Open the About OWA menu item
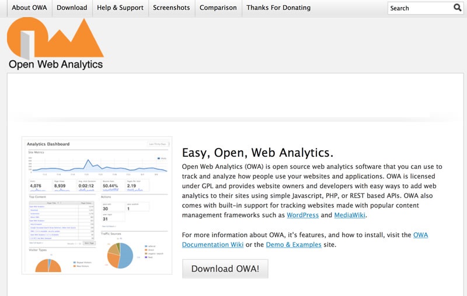Image resolution: width=467 pixels, height=296 pixels. point(29,8)
